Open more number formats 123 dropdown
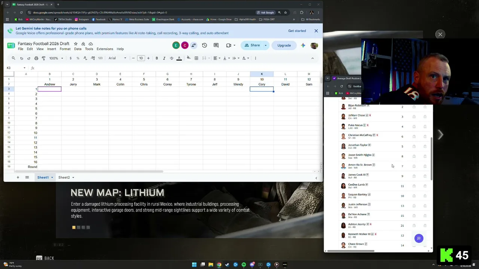 [100, 58]
